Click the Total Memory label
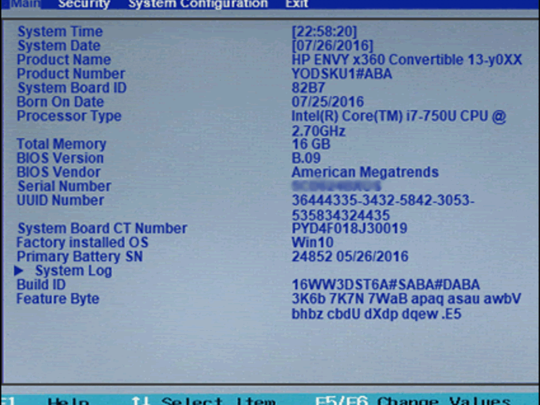Screen dimensions: 540x405 (x=61, y=144)
